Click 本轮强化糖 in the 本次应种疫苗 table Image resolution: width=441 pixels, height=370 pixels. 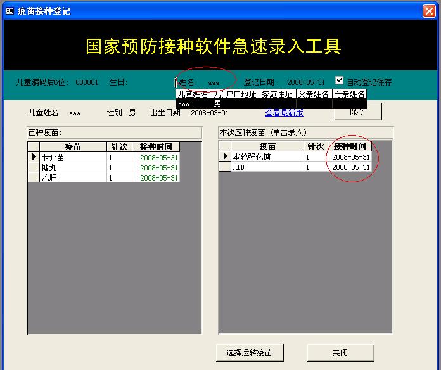(x=266, y=156)
